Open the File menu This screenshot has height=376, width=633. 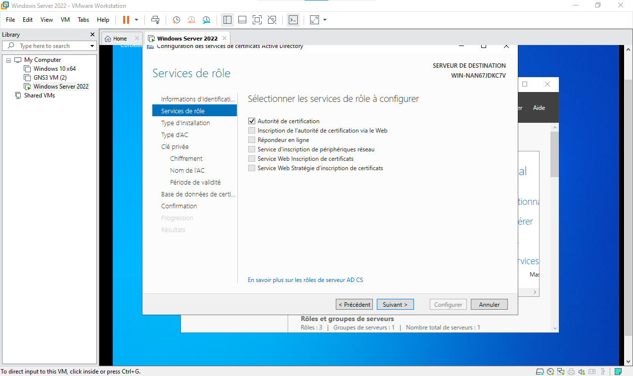pos(10,20)
